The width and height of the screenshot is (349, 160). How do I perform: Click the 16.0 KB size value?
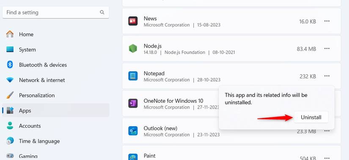[x=308, y=21]
